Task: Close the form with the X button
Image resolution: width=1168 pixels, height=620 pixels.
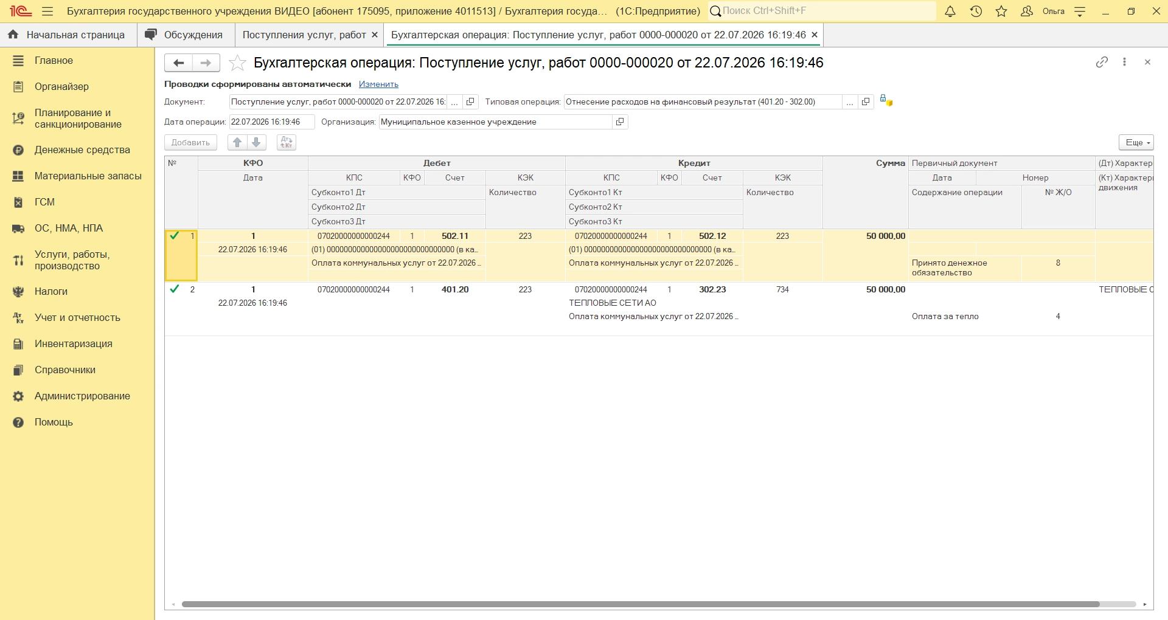Action: pos(1147,62)
